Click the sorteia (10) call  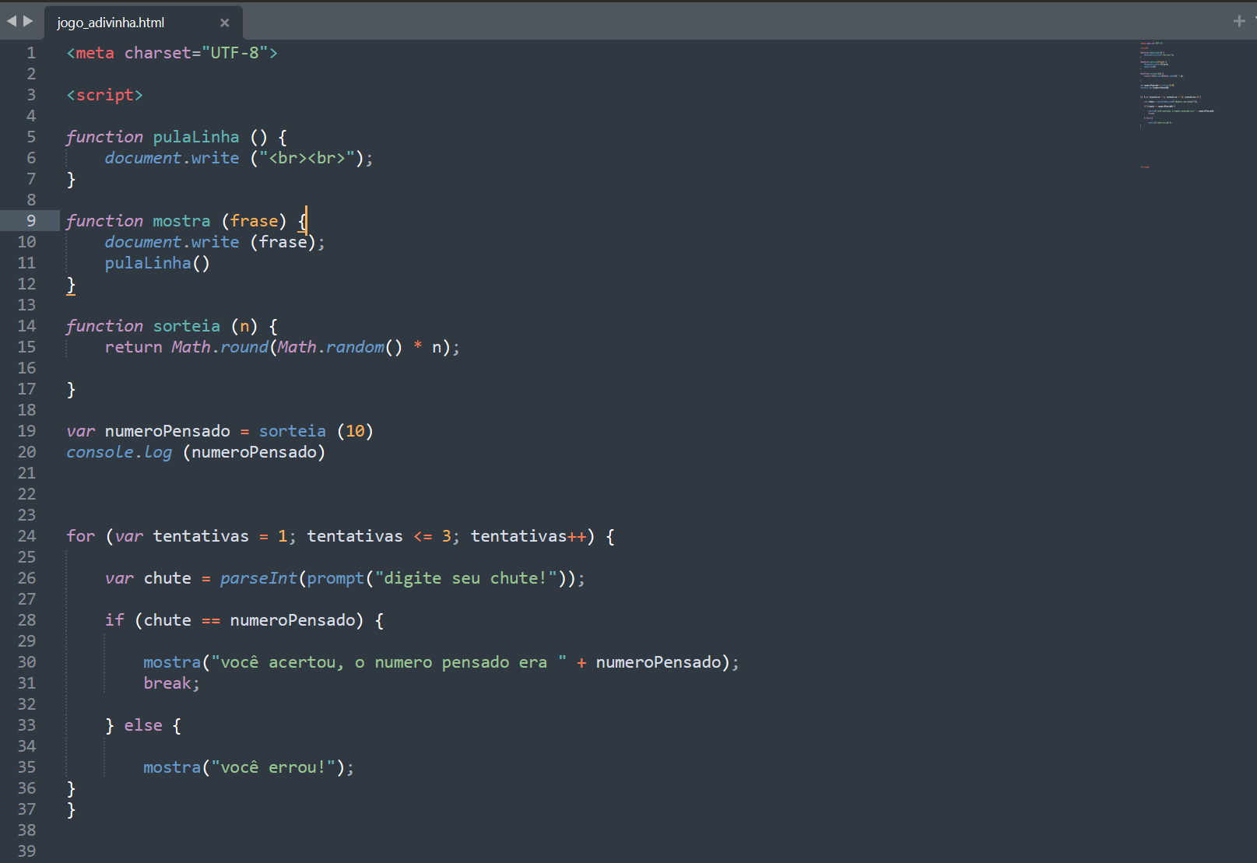(x=316, y=431)
